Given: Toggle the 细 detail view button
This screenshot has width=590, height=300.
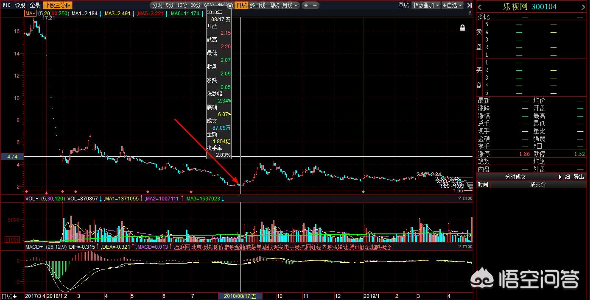Looking at the screenshot, I should click(567, 177).
